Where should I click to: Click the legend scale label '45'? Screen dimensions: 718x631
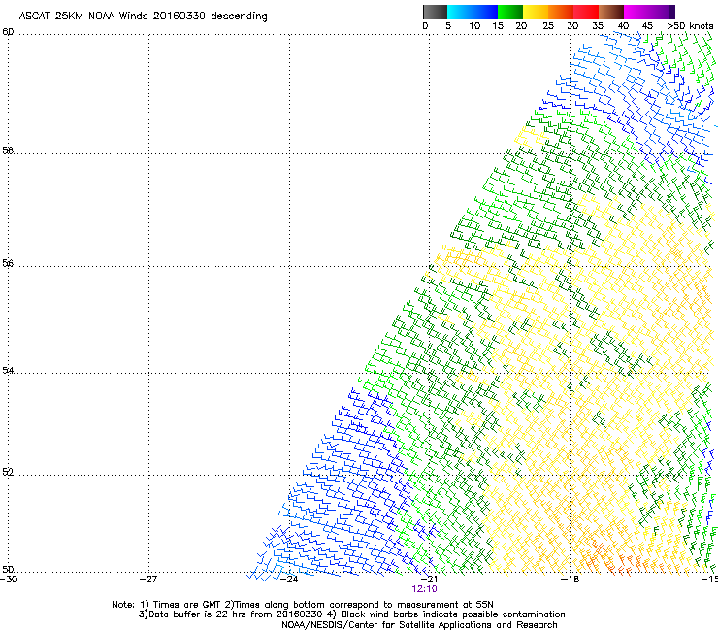647,26
